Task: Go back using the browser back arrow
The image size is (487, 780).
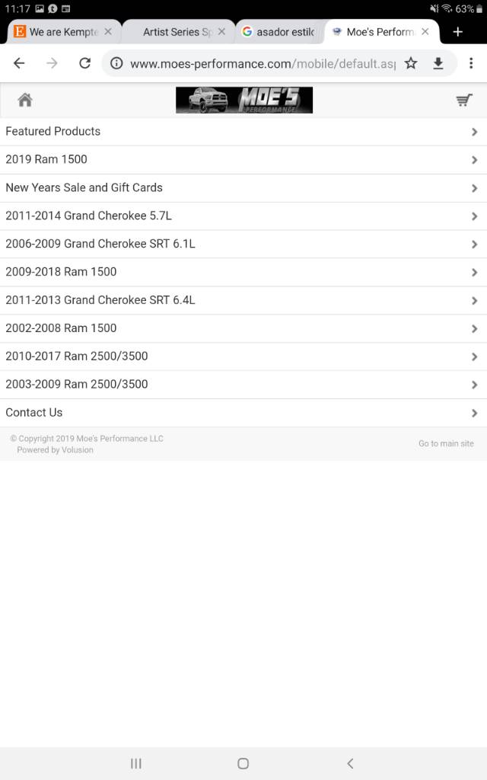Action: click(x=19, y=63)
